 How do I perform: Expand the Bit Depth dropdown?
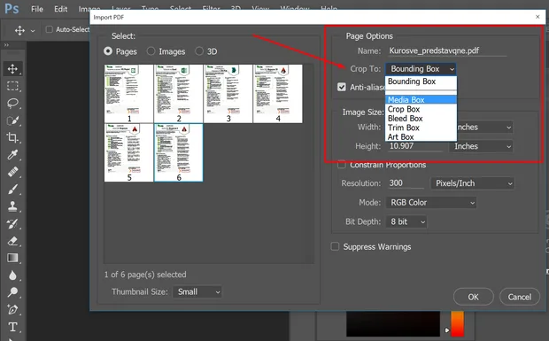click(406, 221)
